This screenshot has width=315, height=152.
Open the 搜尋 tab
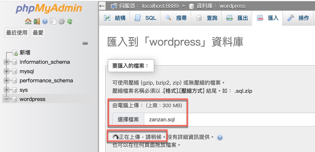coord(176,18)
